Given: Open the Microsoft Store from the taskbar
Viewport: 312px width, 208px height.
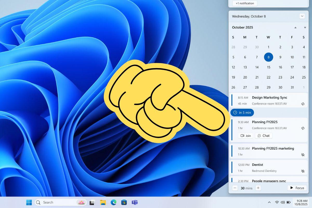Looking at the screenshot, I should tap(124, 202).
